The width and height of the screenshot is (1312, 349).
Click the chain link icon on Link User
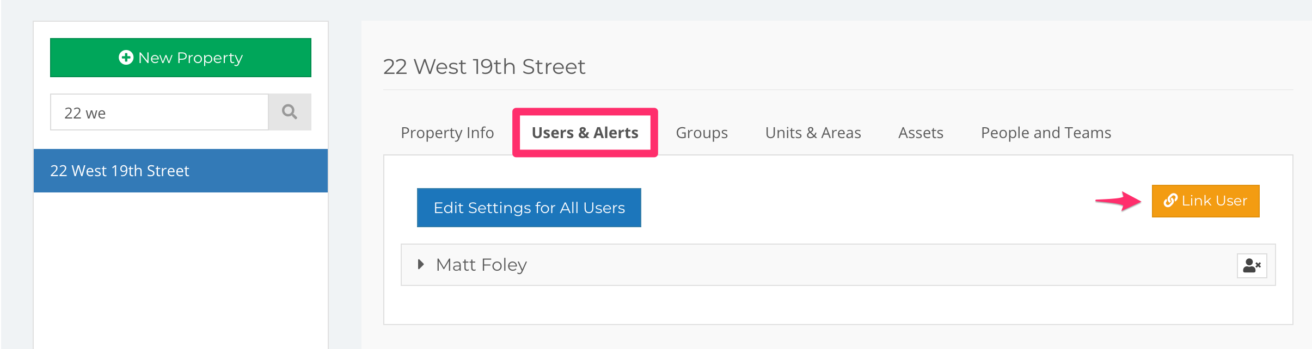click(1170, 201)
